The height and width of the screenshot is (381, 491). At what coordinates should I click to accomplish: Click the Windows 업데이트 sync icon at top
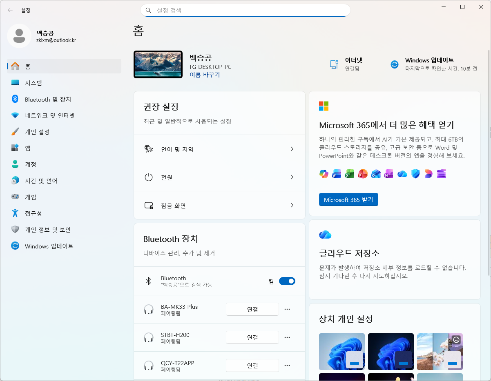tap(395, 64)
